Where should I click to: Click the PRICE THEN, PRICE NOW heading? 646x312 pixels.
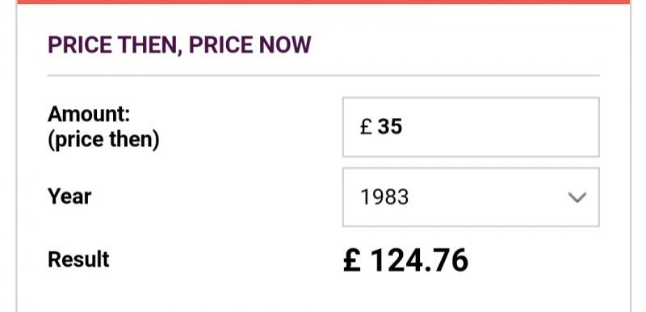(179, 45)
